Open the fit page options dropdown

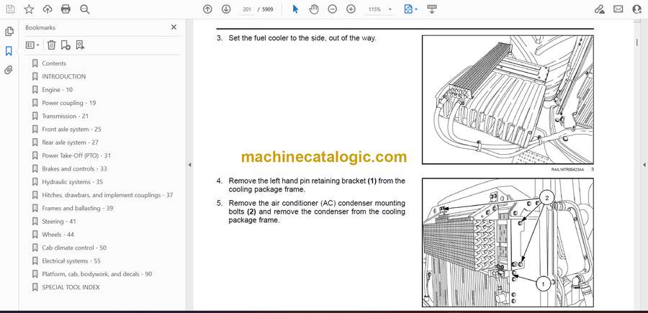click(x=411, y=9)
